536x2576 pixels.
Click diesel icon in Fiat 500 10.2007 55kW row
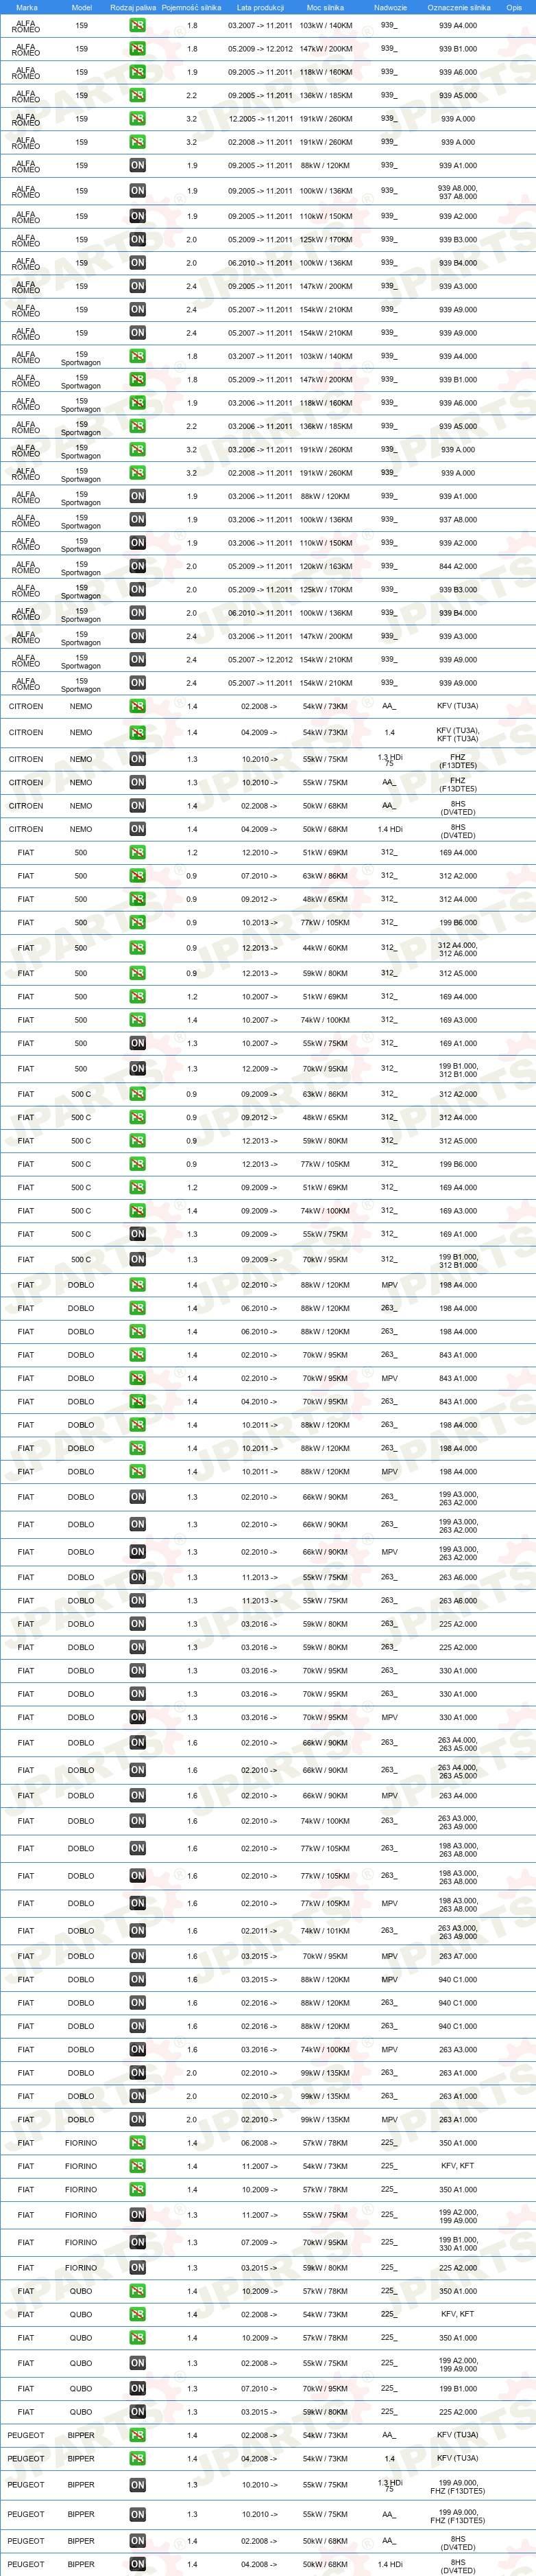138,1043
